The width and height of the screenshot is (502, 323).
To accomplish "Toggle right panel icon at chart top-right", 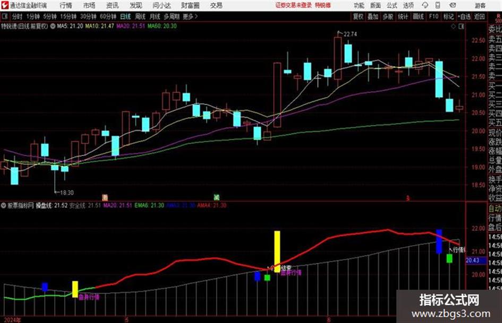I will click(461, 27).
